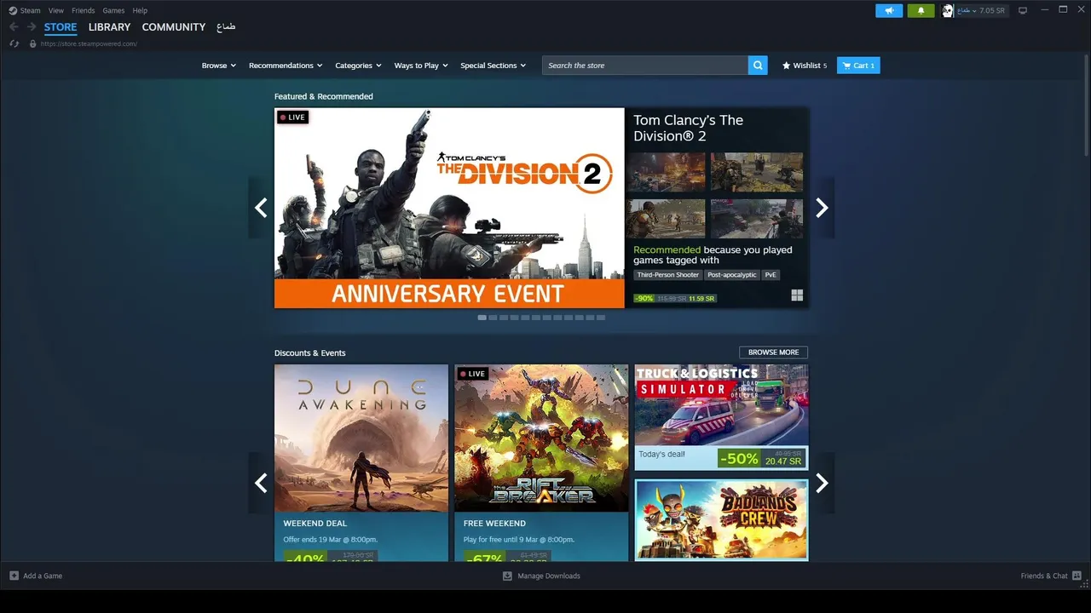Open The Division 2 Anniversary Event banner
The width and height of the screenshot is (1091, 613).
449,208
